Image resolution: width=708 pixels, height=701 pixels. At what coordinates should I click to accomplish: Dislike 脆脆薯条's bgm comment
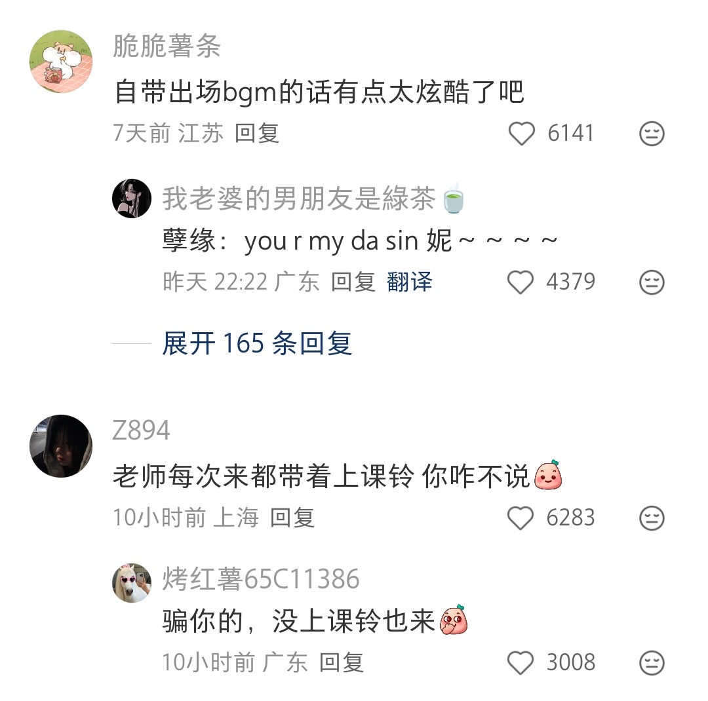click(652, 134)
